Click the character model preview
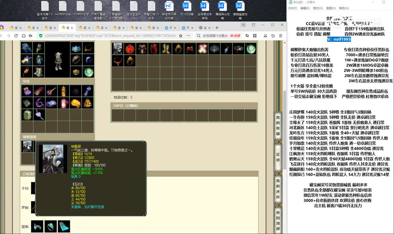Viewport: 394px width, 234px height. pos(58,60)
